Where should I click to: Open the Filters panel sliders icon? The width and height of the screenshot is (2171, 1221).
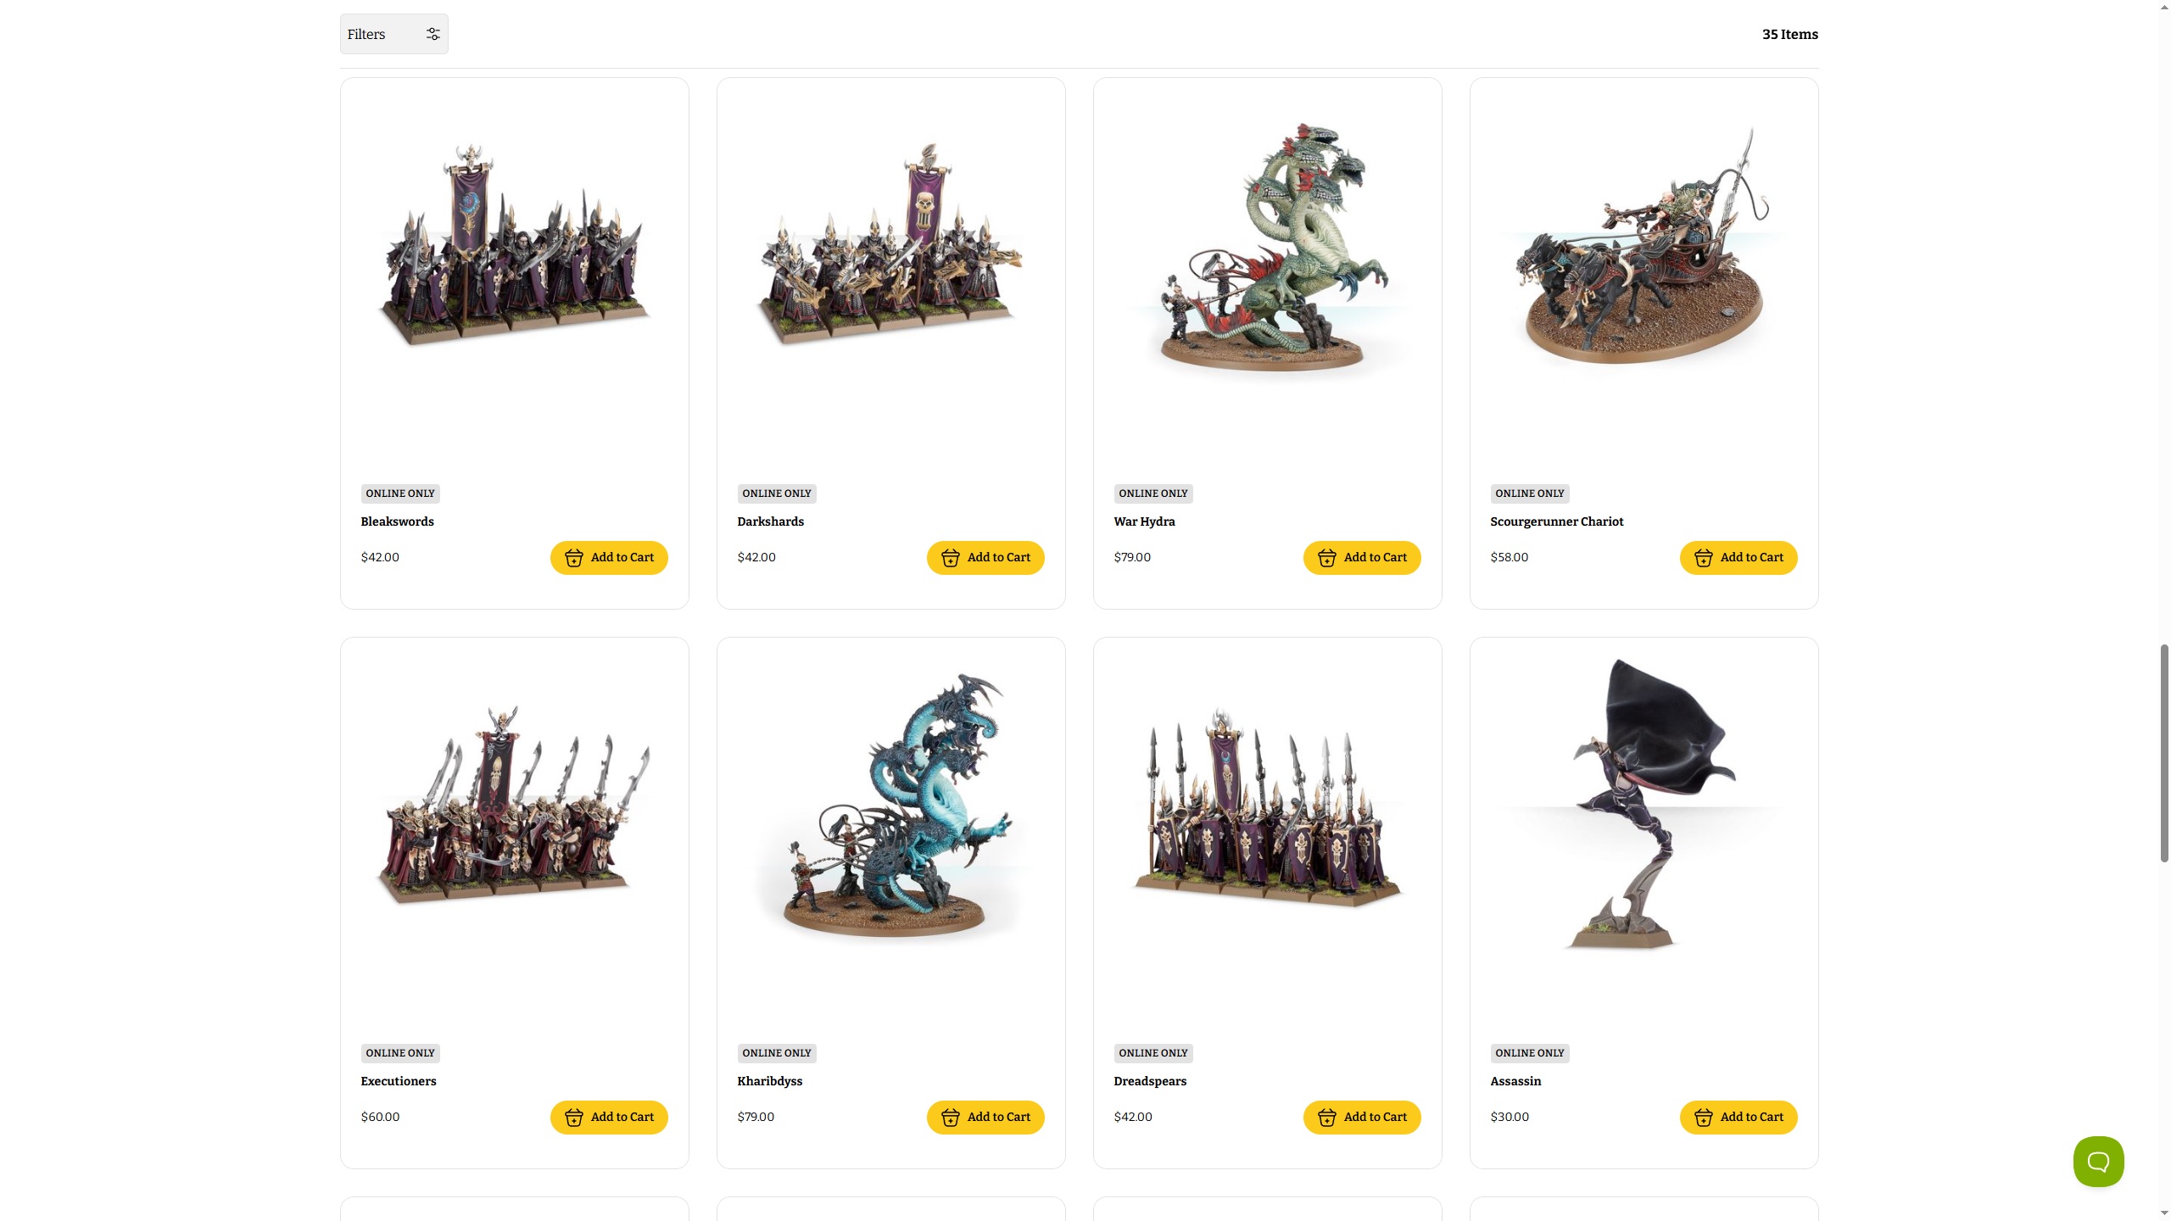433,34
